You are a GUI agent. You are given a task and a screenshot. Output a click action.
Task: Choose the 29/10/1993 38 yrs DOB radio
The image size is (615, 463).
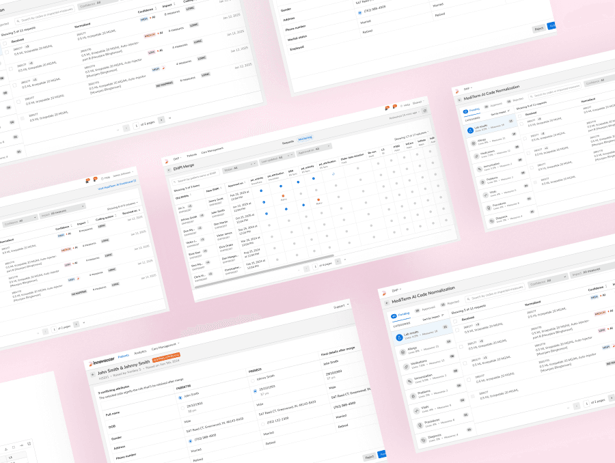point(182,408)
